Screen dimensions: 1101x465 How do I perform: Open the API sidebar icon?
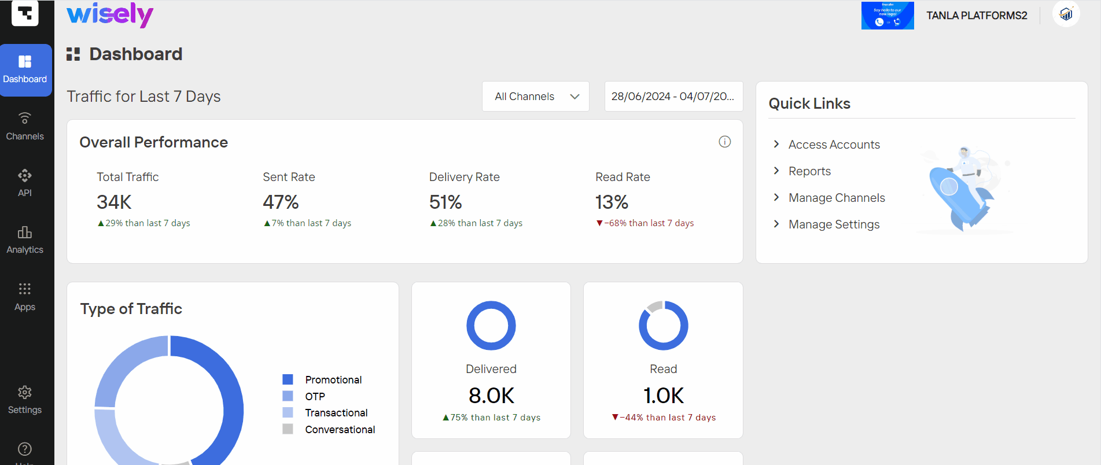click(25, 175)
